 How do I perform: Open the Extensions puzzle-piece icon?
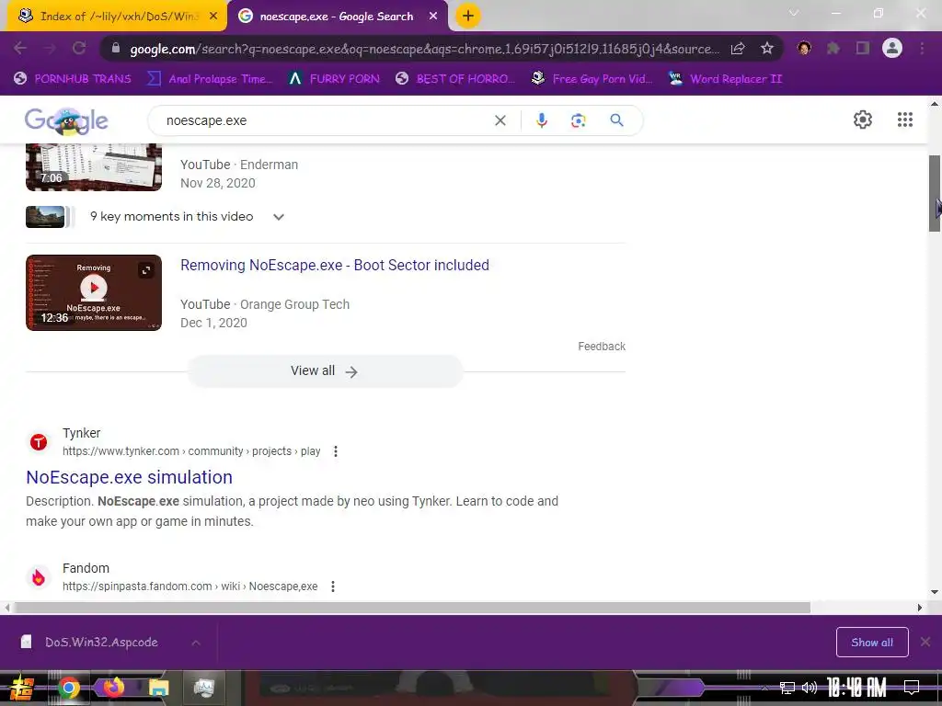point(833,49)
